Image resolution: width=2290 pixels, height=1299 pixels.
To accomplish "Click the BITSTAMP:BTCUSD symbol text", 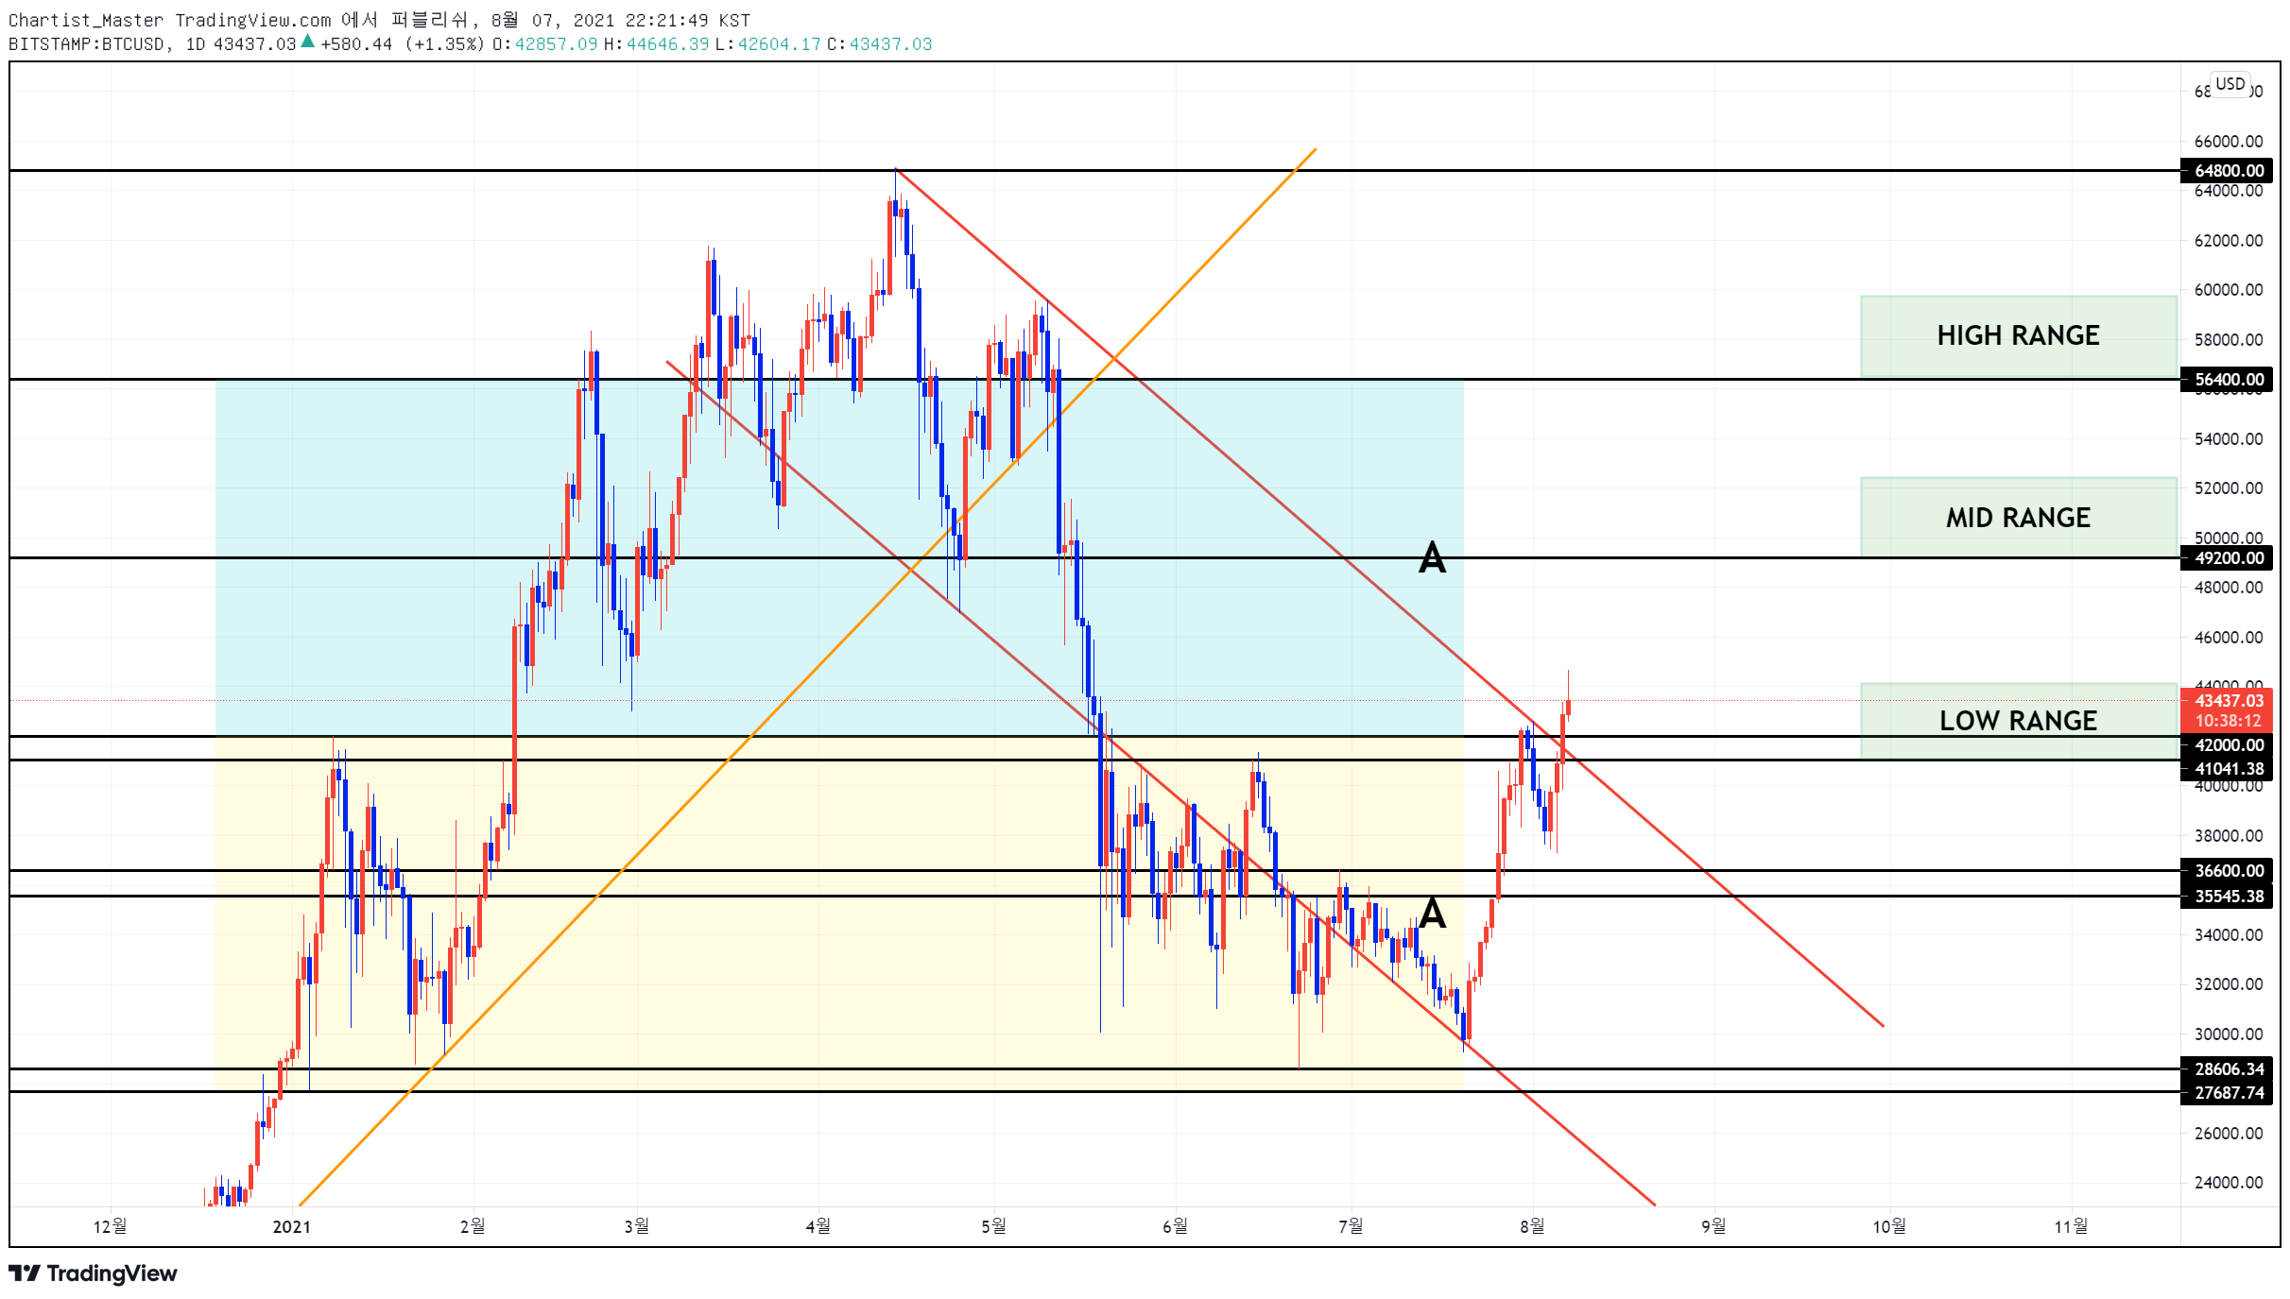I will pyautogui.click(x=86, y=44).
